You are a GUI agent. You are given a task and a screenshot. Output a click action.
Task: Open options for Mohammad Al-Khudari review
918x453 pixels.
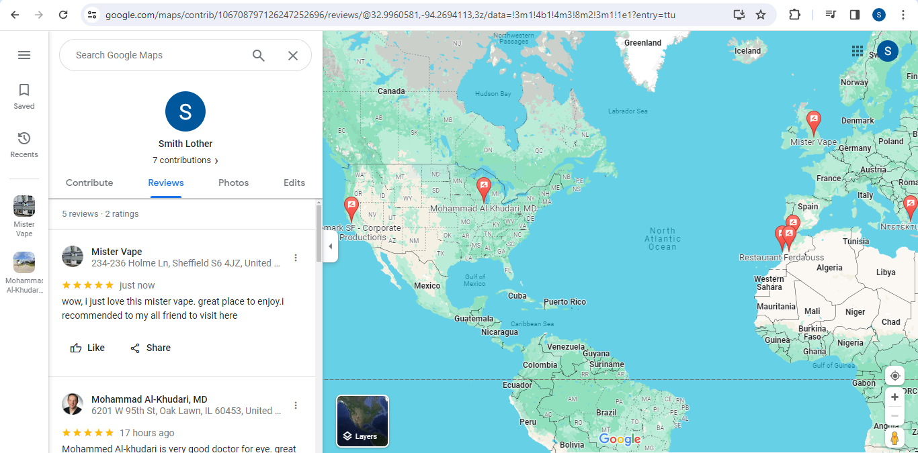pyautogui.click(x=296, y=405)
